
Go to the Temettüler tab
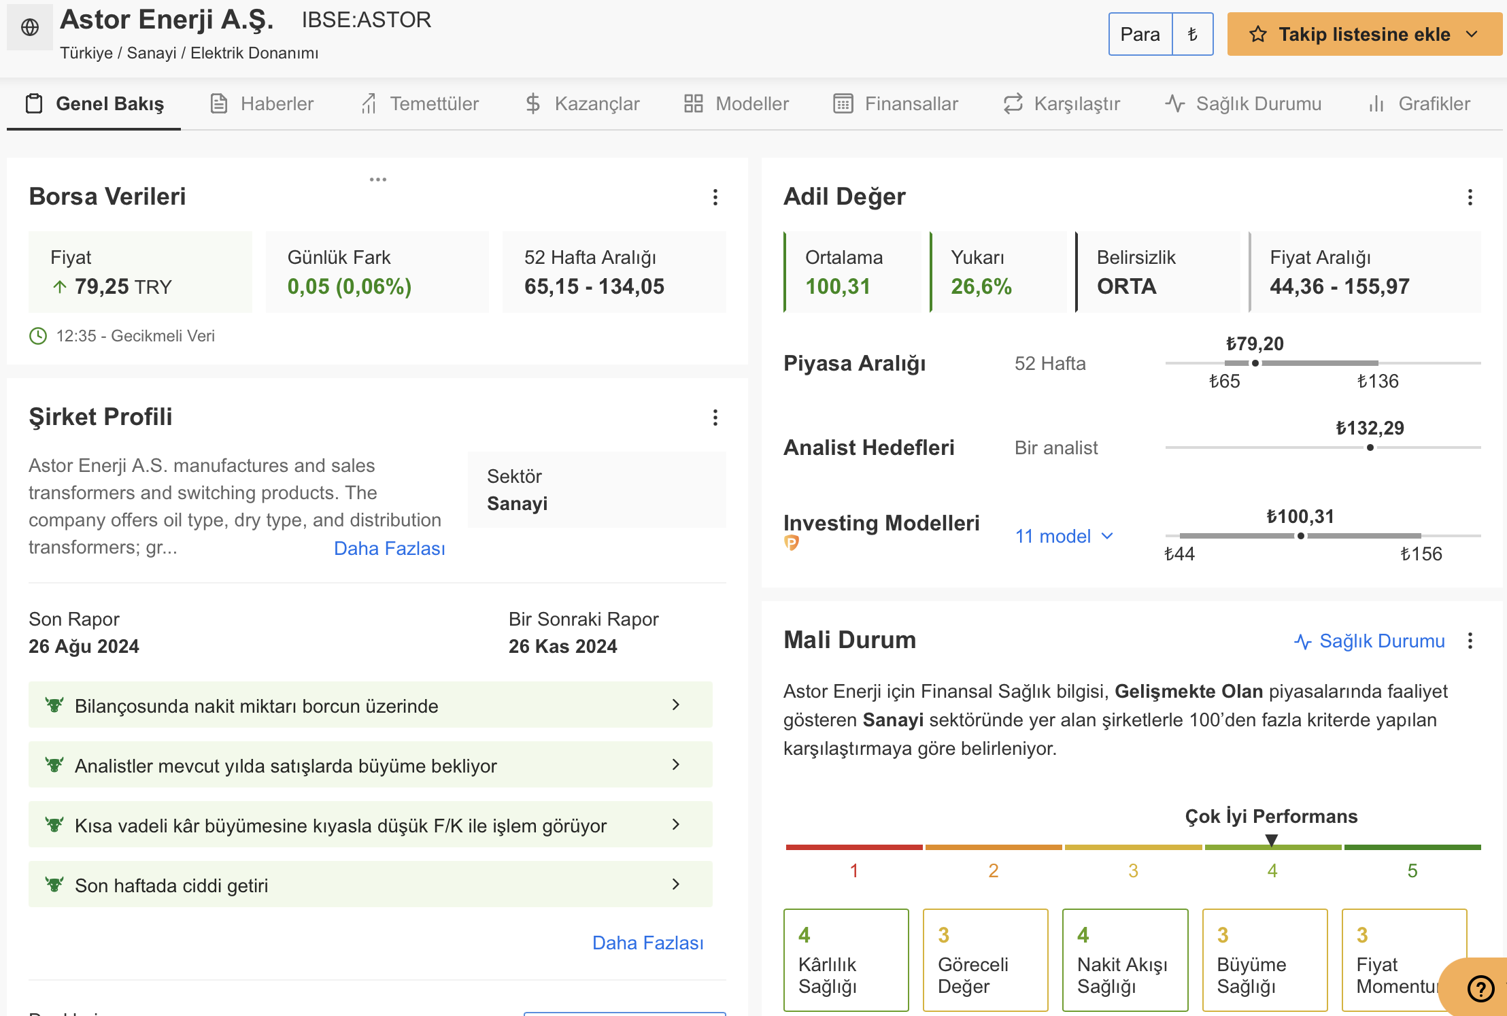[420, 104]
